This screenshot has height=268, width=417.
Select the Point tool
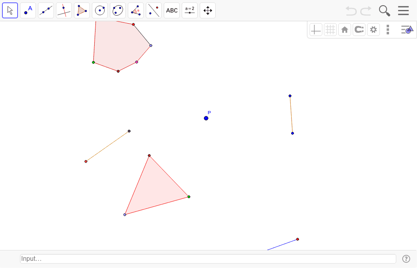(x=28, y=11)
